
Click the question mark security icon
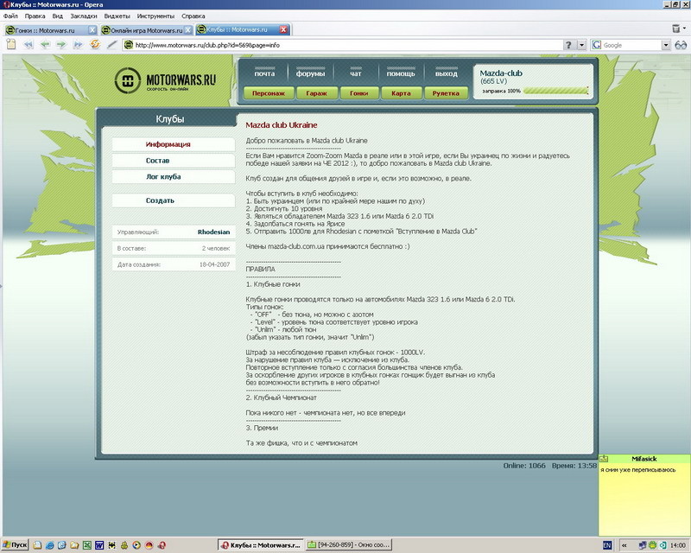568,45
